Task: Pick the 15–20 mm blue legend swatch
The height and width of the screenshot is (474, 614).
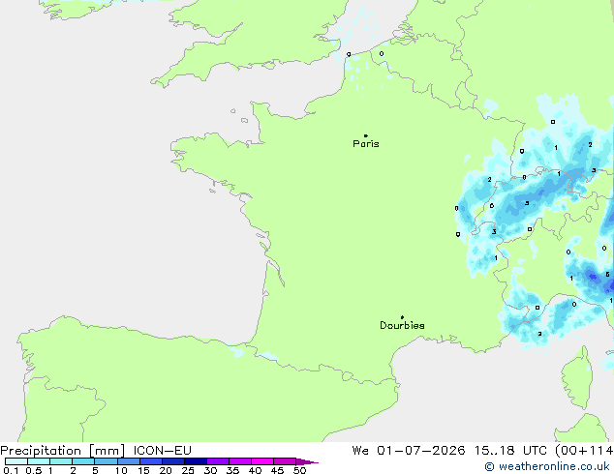Action: (150, 461)
